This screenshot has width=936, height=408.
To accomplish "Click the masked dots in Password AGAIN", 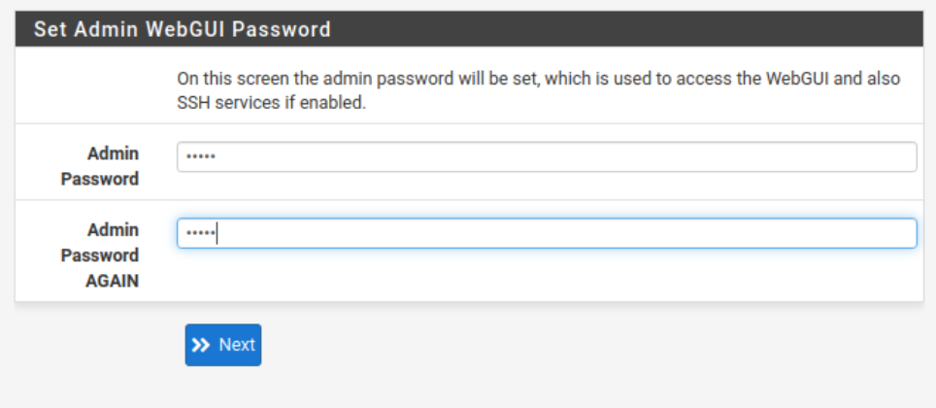I will point(201,233).
